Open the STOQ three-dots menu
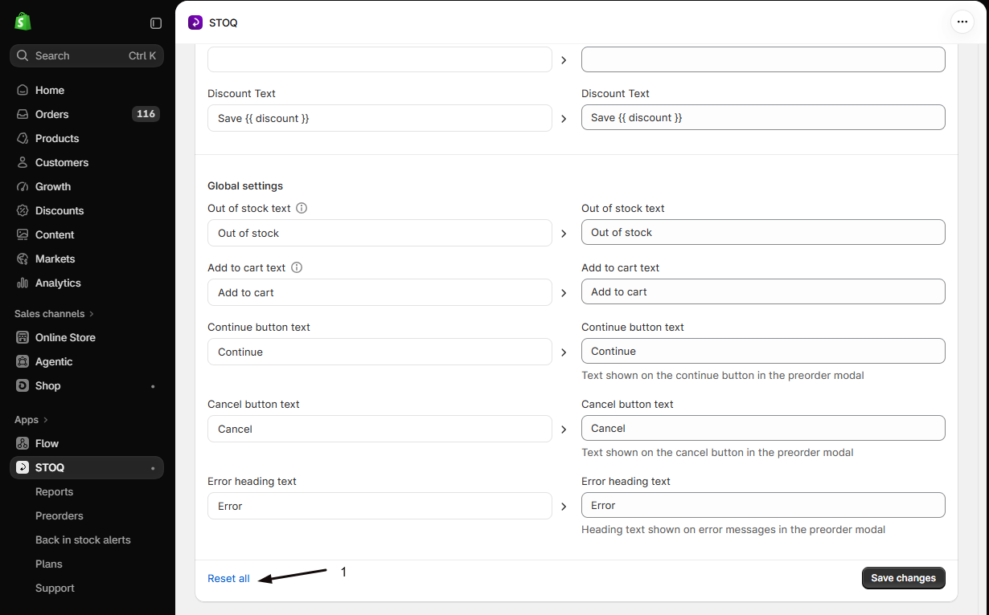Screen dimensions: 989x615 click(x=962, y=22)
